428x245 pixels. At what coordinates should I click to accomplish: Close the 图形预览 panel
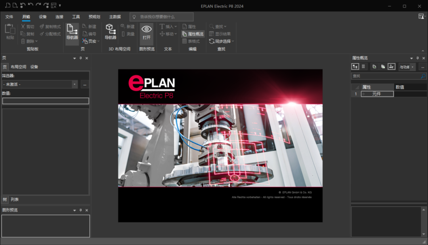pyautogui.click(x=87, y=210)
